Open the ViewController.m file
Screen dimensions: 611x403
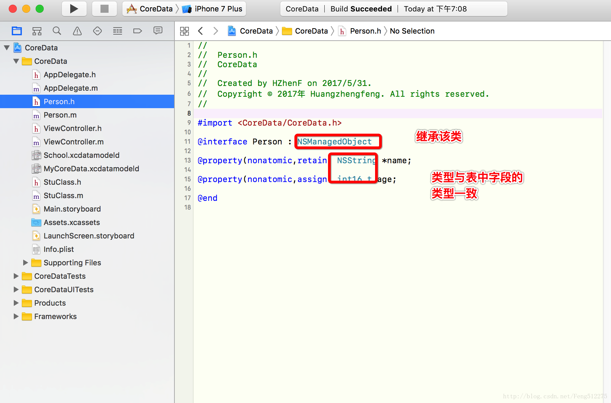(87, 142)
